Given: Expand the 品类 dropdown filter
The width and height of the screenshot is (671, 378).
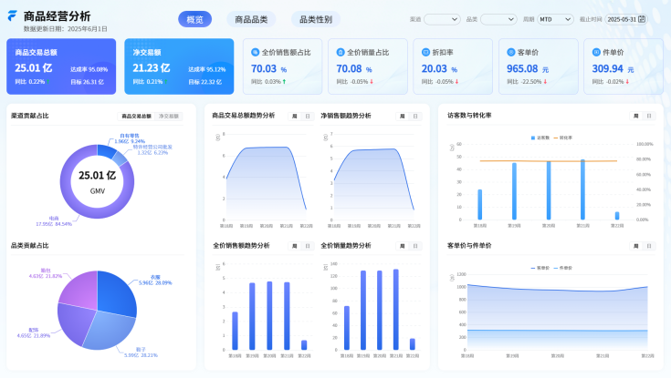Looking at the screenshot, I should click(x=498, y=18).
